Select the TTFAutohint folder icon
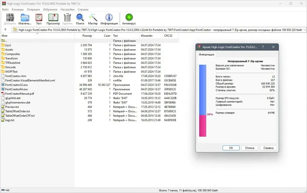Image resolution: width=307 pixels, height=193 pixels. [x=3, y=63]
